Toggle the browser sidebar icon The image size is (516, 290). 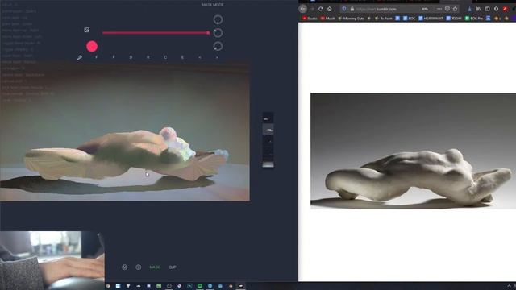[487, 9]
